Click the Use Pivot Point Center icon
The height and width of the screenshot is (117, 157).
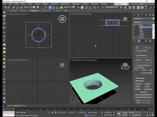click(x=74, y=7)
